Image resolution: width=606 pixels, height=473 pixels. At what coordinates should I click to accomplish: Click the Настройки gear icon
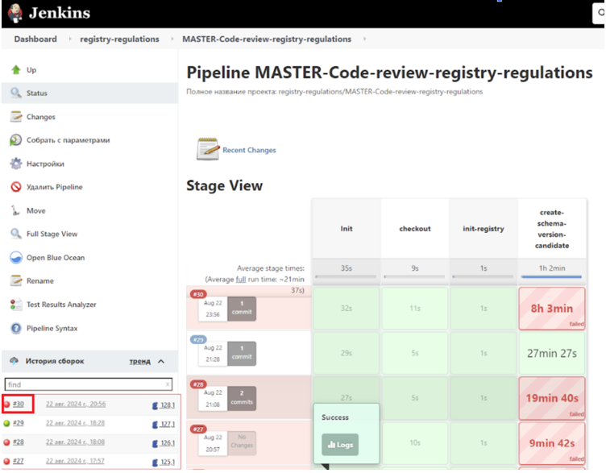(16, 164)
